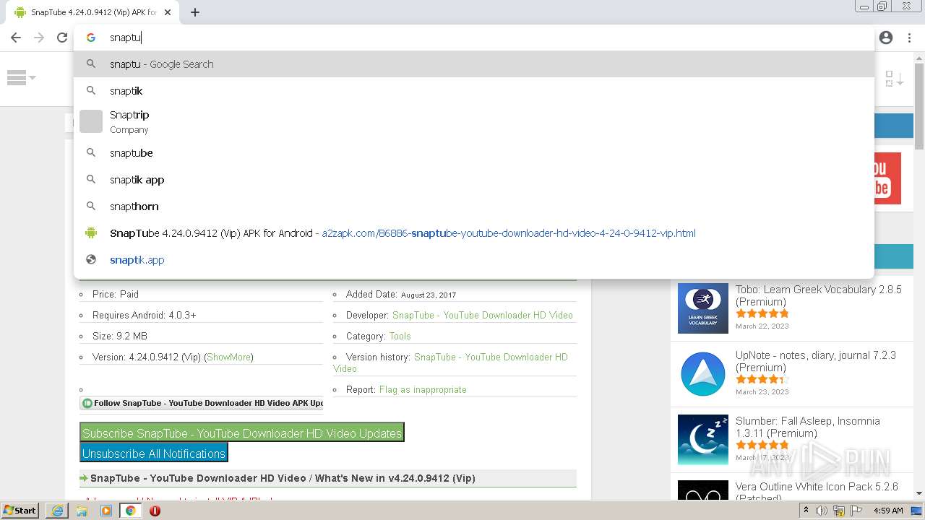Click the 'Size: 9.2 MB' text
This screenshot has width=925, height=520.
point(120,336)
